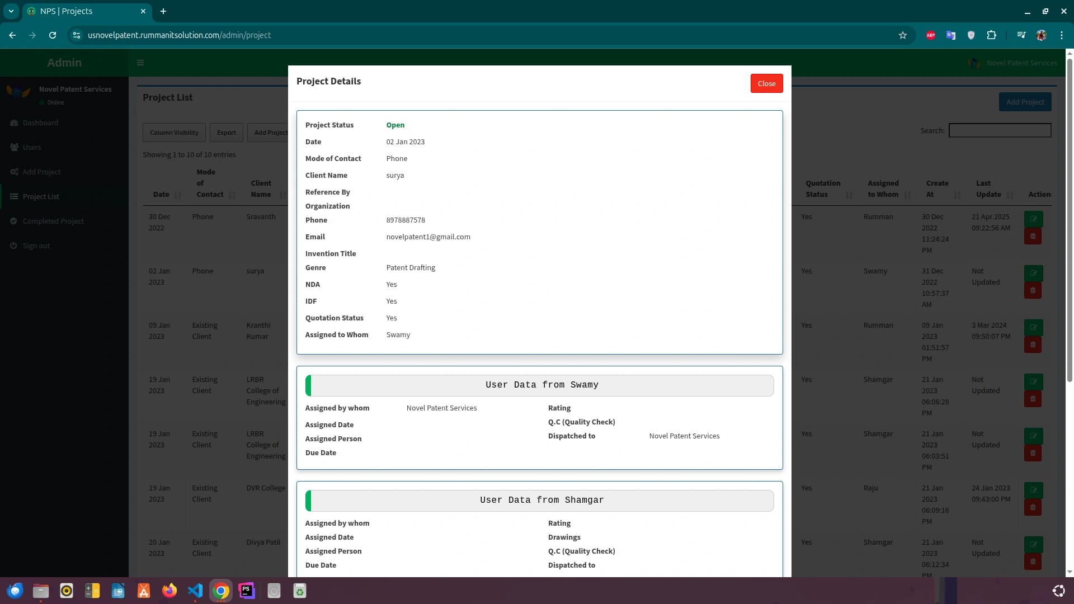Reload the page
Screen dimensions: 1074x604
pos(53,35)
